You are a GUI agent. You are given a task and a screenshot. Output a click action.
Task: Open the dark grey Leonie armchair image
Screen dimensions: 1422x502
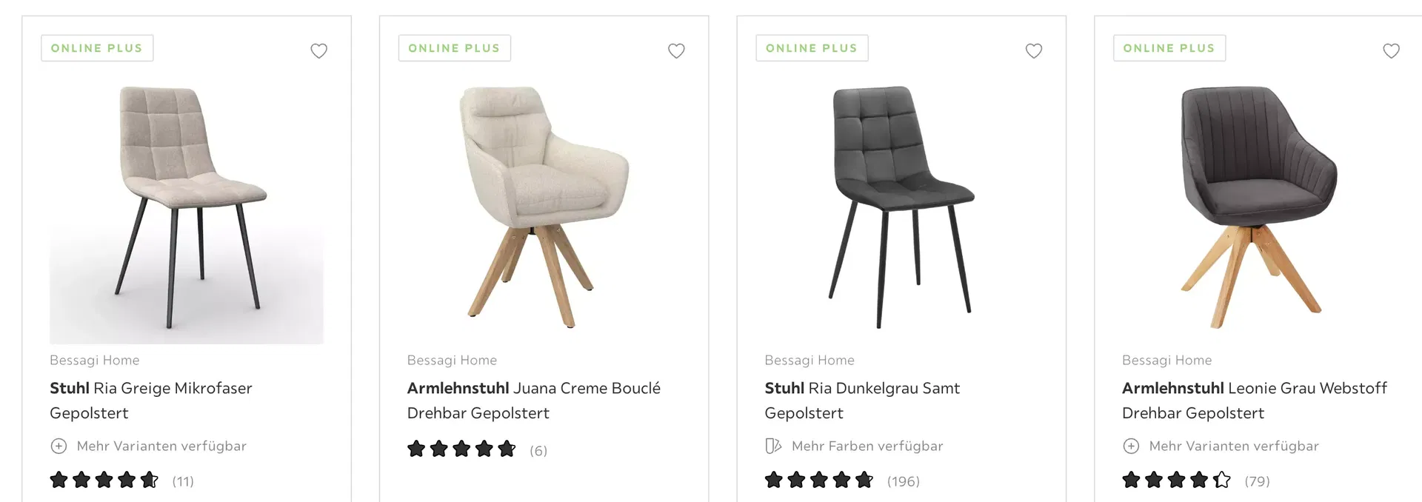tap(1258, 207)
